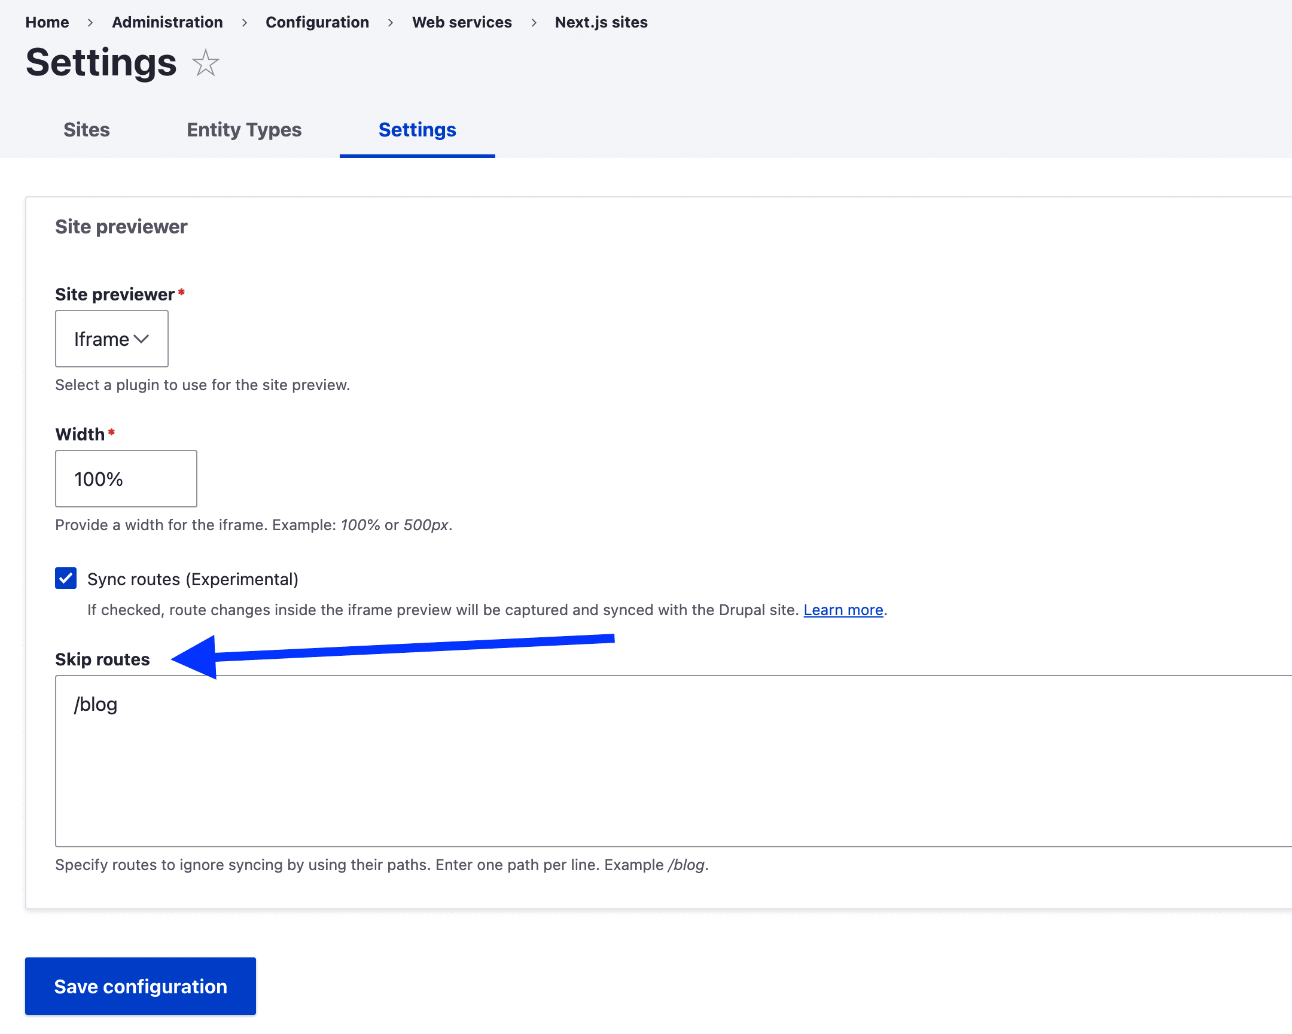Navigate to Web services breadcrumb
Screen dimensions: 1292x1034
(x=461, y=22)
